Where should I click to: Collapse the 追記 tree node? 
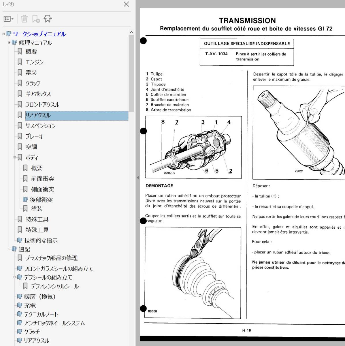(x=9, y=249)
